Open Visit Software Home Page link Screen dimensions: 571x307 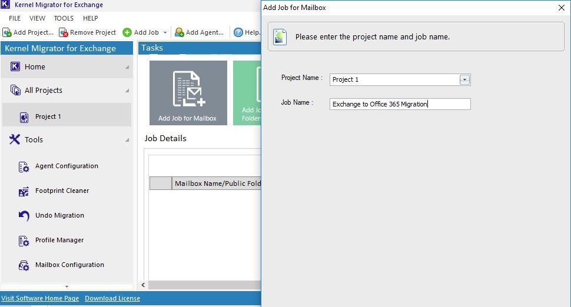pos(40,298)
